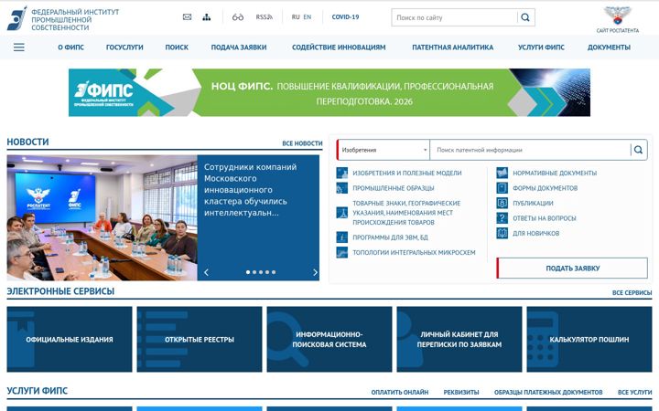Screen dimensions: 659x411
Task: Click icon next to Изобретения и полезные модели
Action: coord(341,173)
